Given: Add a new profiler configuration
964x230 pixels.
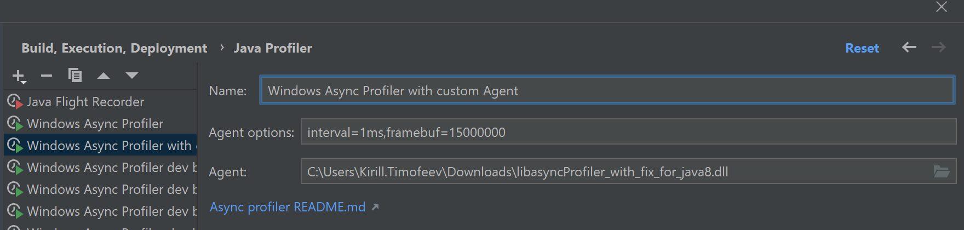Looking at the screenshot, I should [x=19, y=76].
